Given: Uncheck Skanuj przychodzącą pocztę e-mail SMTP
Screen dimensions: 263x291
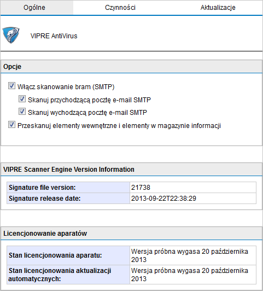Looking at the screenshot, I should pos(22,99).
